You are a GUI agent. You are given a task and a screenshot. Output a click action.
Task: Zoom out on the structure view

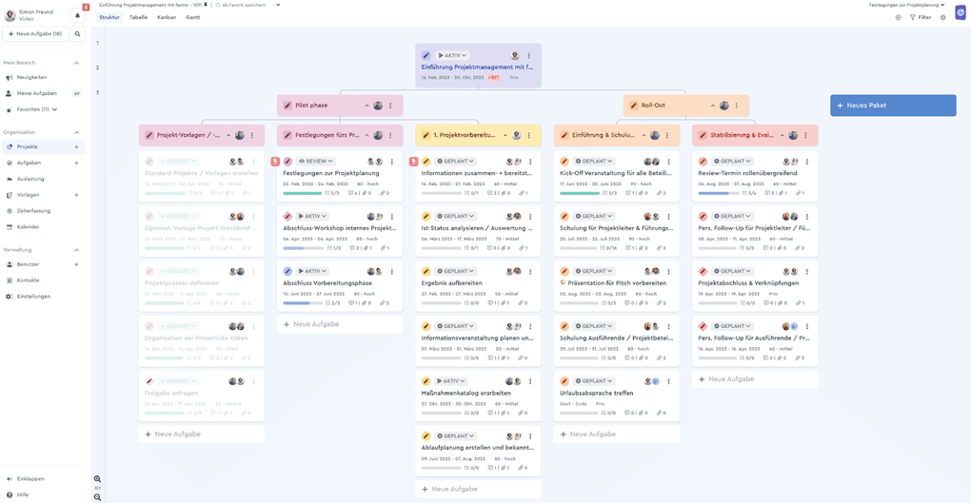97,497
